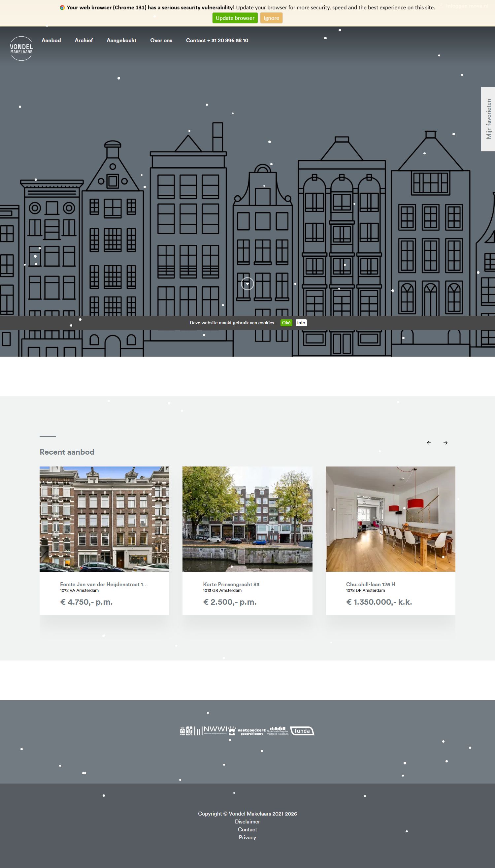Open the Aanbod menu item

click(x=51, y=41)
